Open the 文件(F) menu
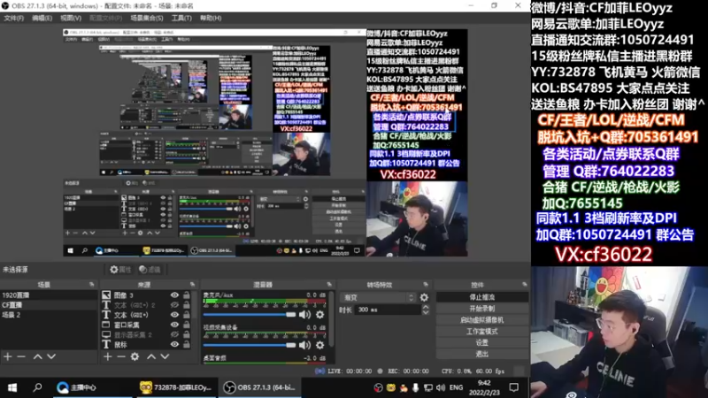The width and height of the screenshot is (708, 398). 13,18
